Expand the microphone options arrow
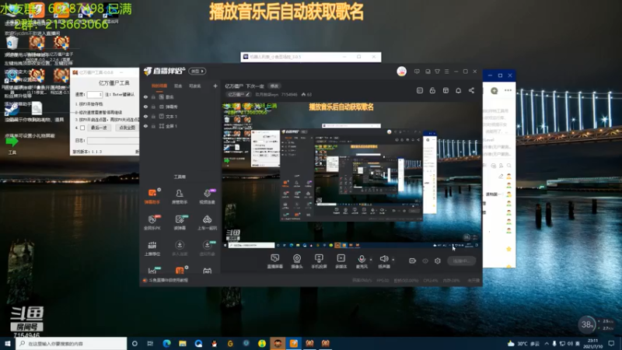Image resolution: width=622 pixels, height=350 pixels. click(371, 260)
